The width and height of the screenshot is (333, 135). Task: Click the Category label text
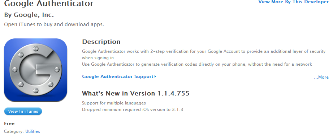14,131
